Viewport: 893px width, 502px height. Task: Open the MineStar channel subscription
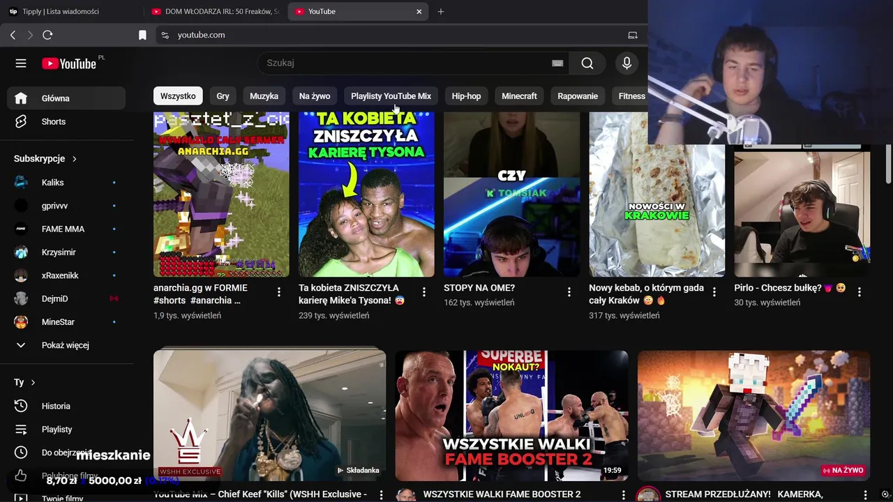(66, 322)
